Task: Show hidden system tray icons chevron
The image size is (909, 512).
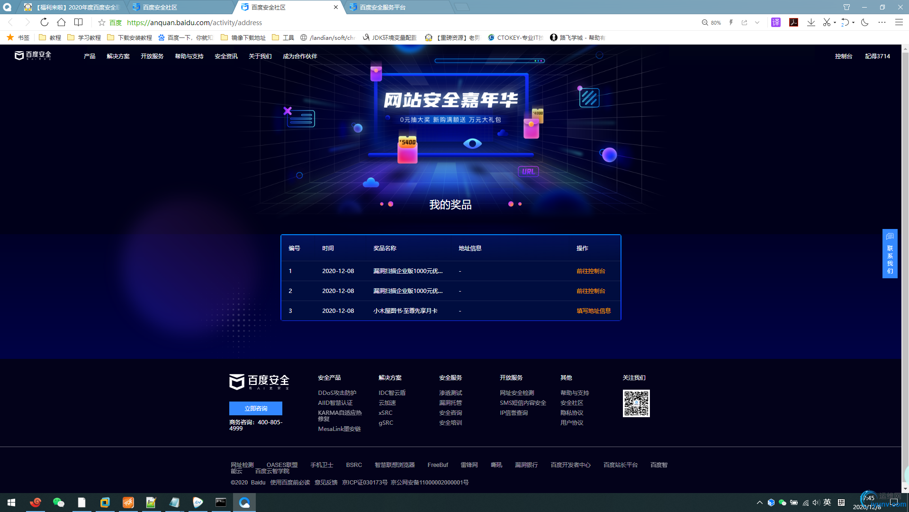Action: tap(759, 503)
